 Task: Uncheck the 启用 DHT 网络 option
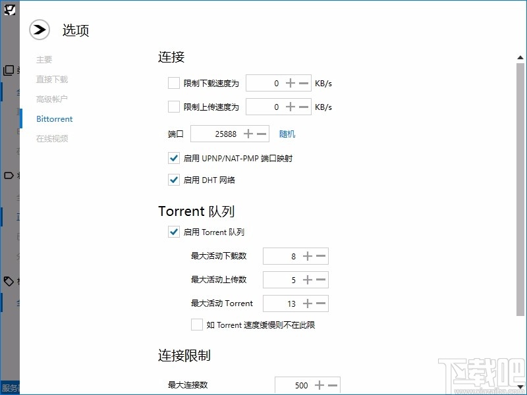174,180
